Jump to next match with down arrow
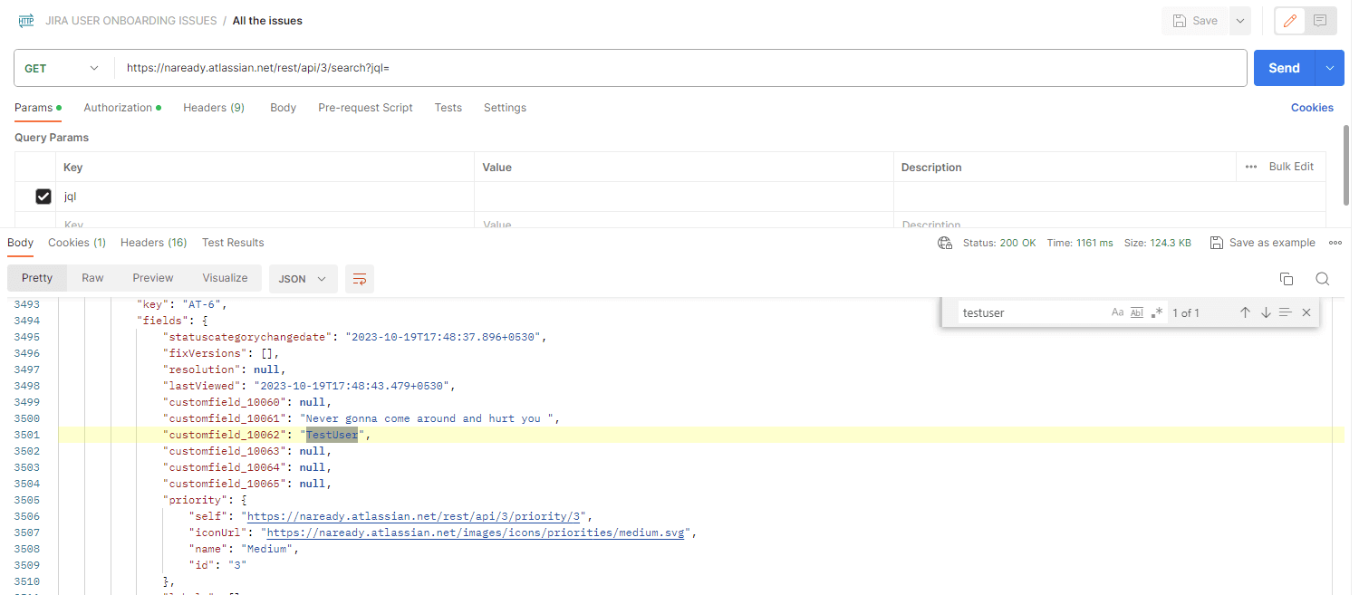This screenshot has width=1359, height=595. tap(1266, 312)
